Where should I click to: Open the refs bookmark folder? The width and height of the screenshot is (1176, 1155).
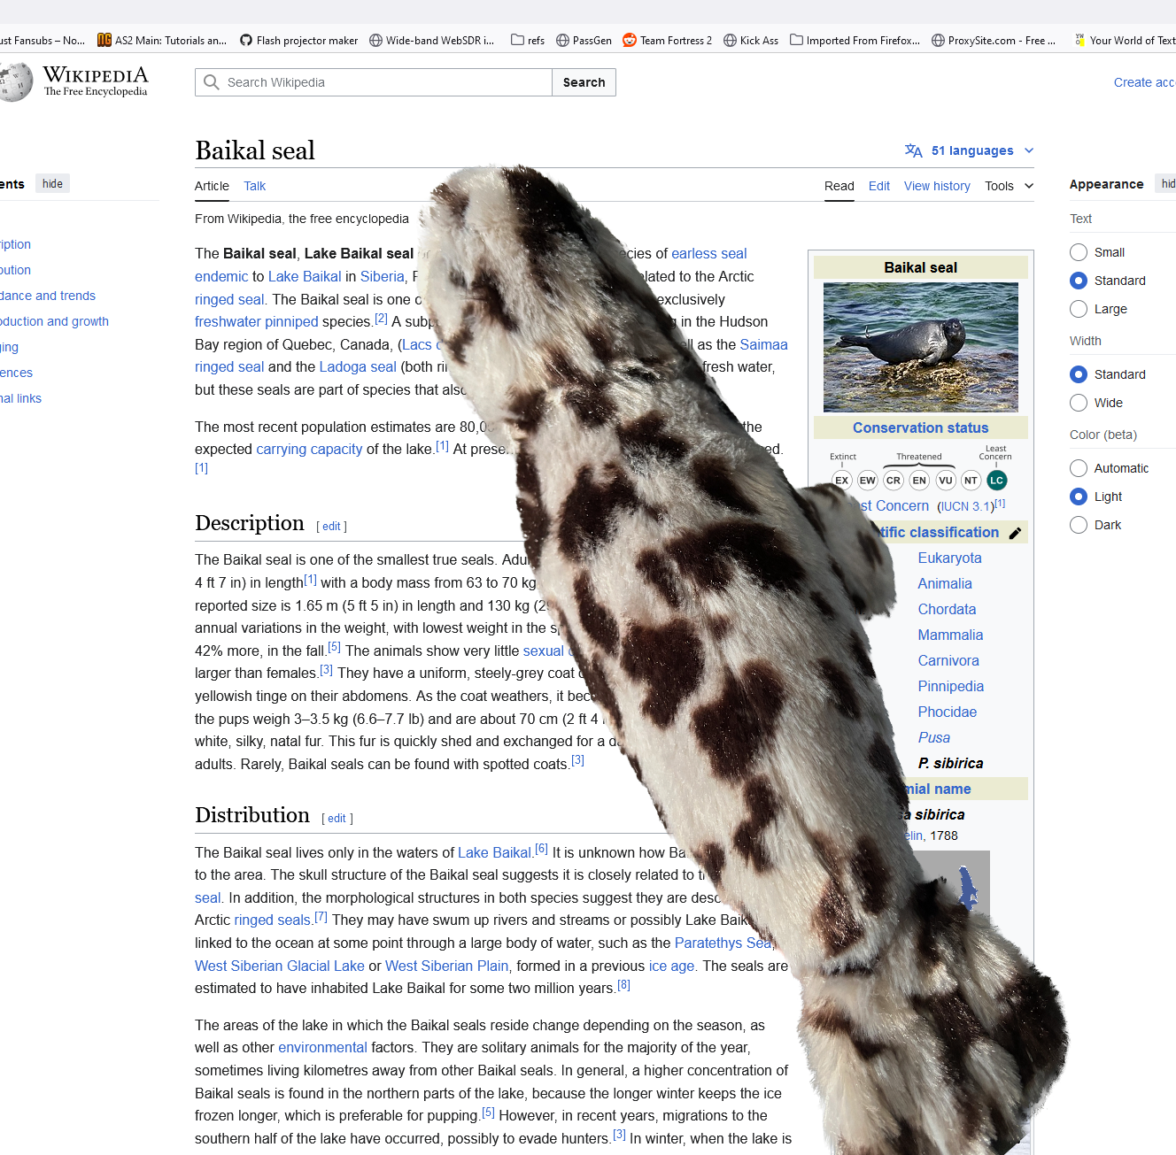coord(528,40)
